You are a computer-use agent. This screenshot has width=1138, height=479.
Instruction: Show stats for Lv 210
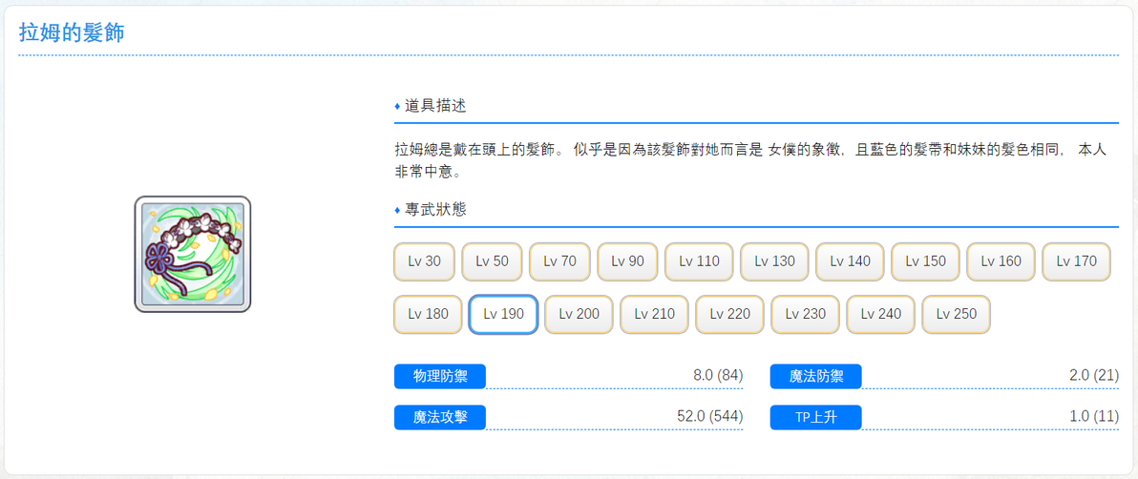coord(655,314)
